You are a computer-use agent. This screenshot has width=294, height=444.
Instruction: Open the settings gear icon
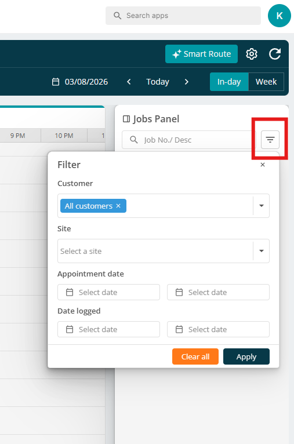point(251,54)
